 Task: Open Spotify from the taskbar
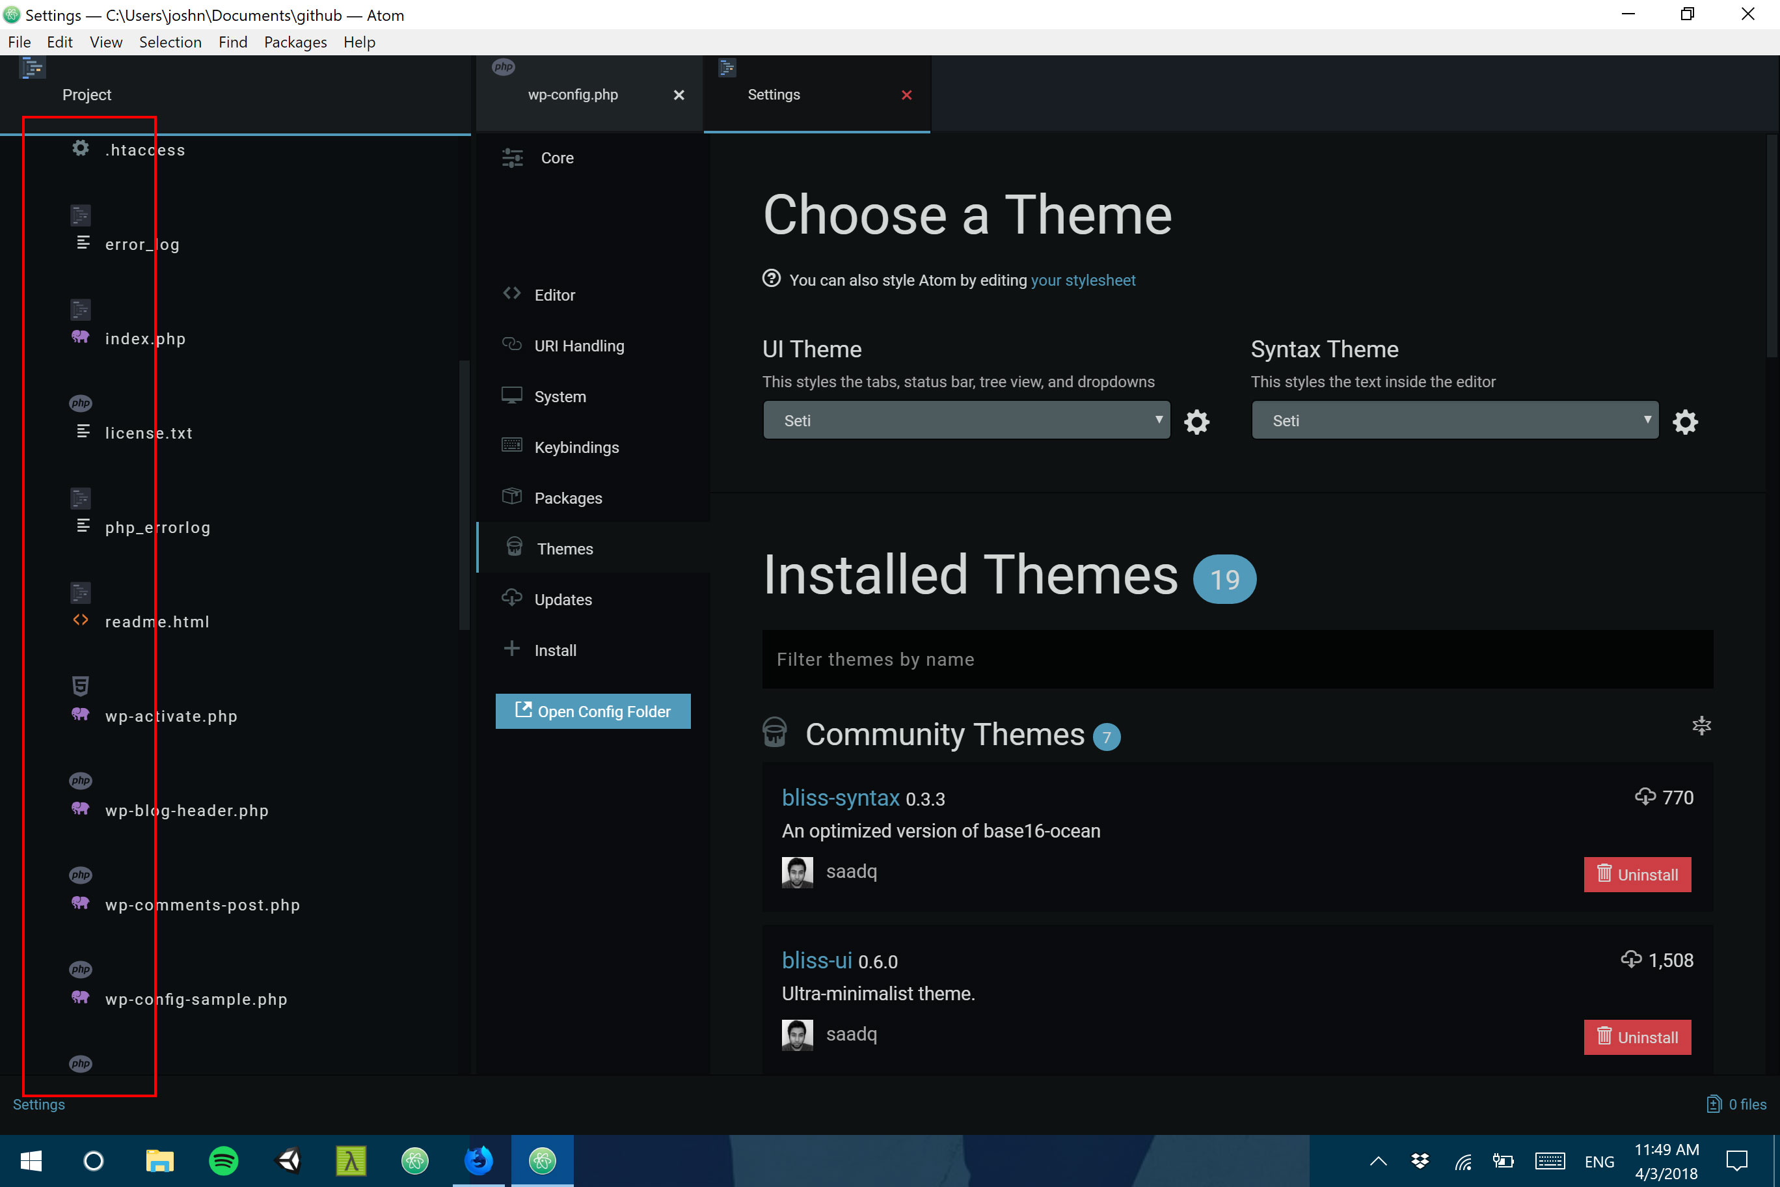(x=223, y=1160)
